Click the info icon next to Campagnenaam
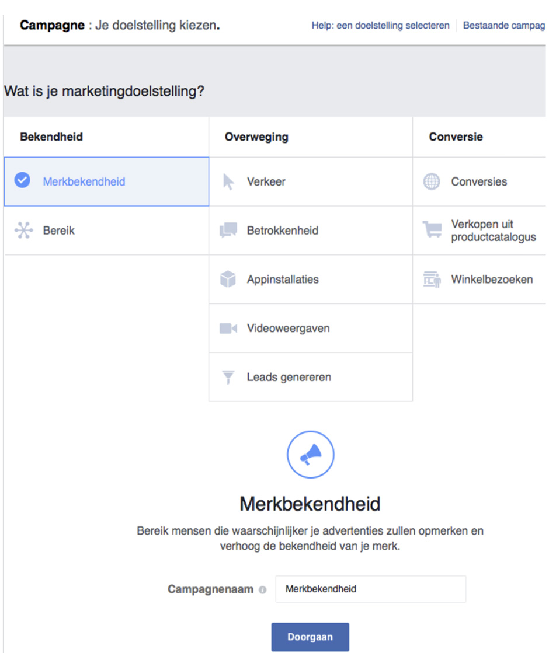This screenshot has height=653, width=549. coord(262,590)
